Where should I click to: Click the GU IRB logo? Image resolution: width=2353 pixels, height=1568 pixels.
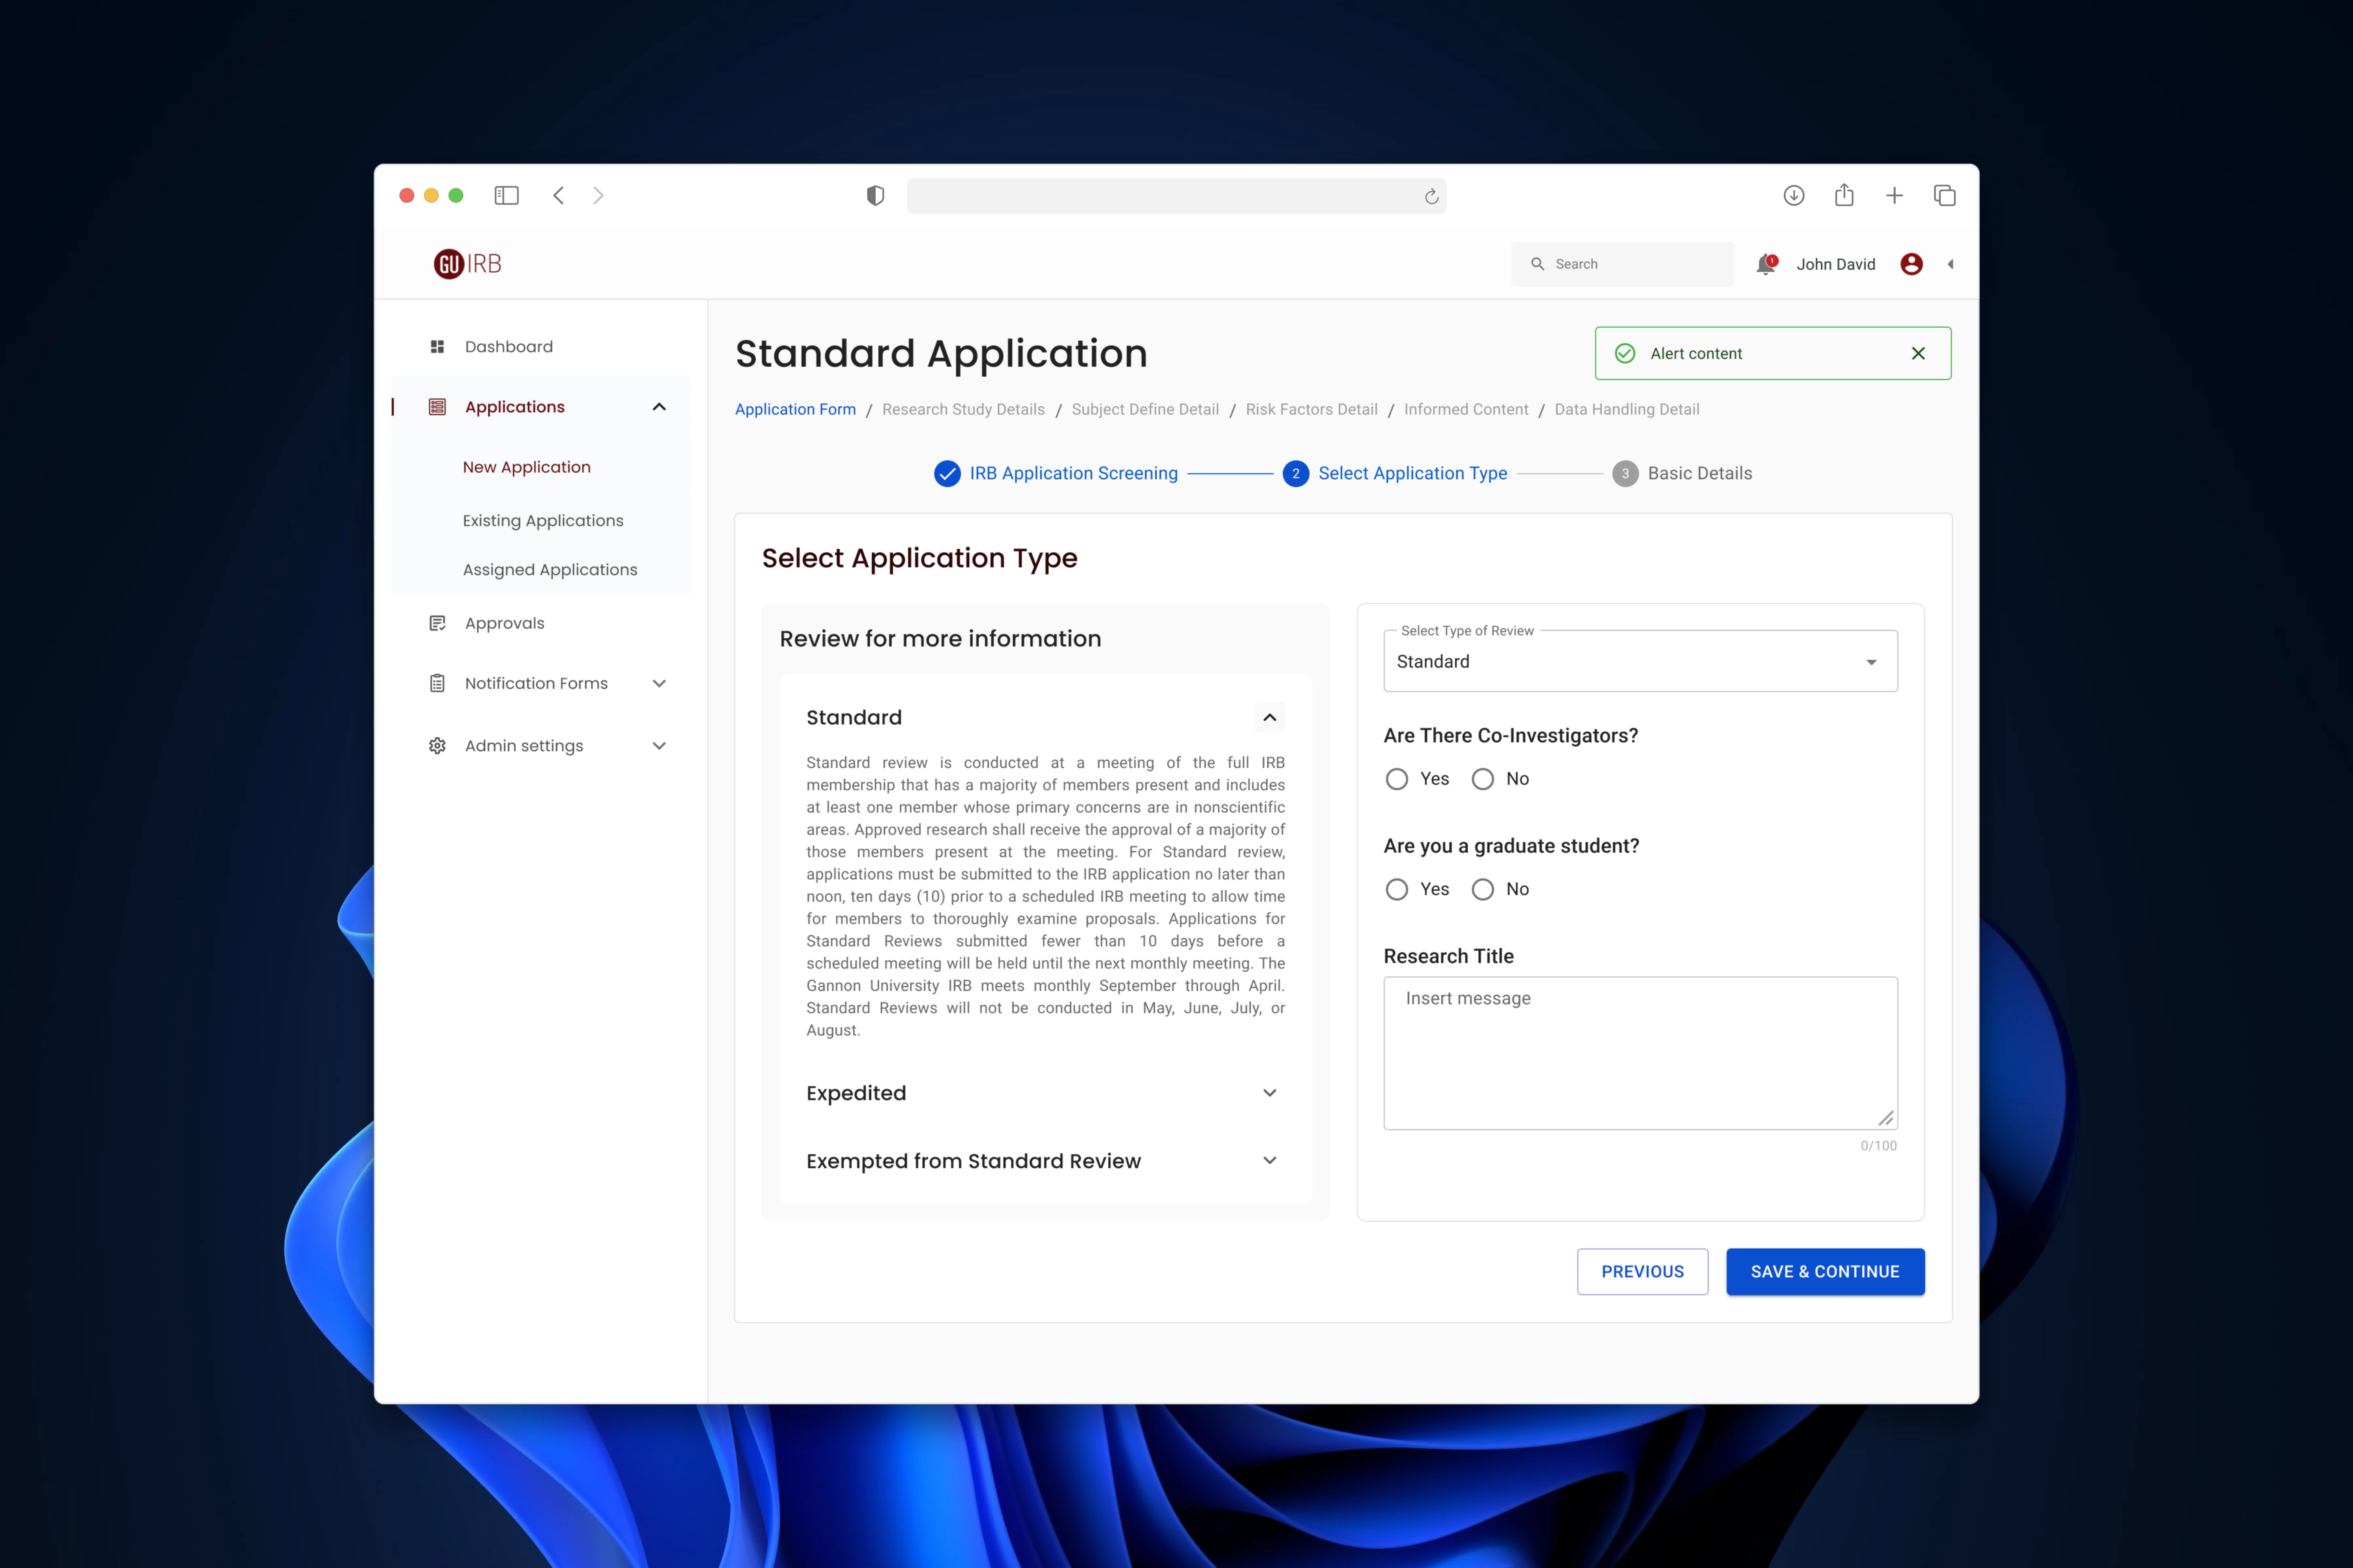(467, 264)
